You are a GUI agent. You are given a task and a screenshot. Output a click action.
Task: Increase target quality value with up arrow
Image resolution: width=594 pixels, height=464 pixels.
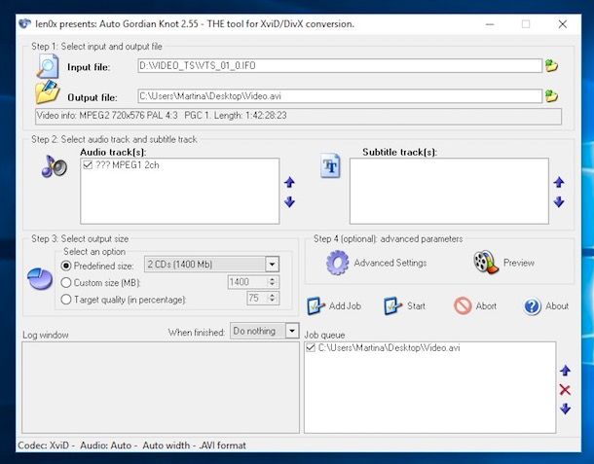(272, 296)
